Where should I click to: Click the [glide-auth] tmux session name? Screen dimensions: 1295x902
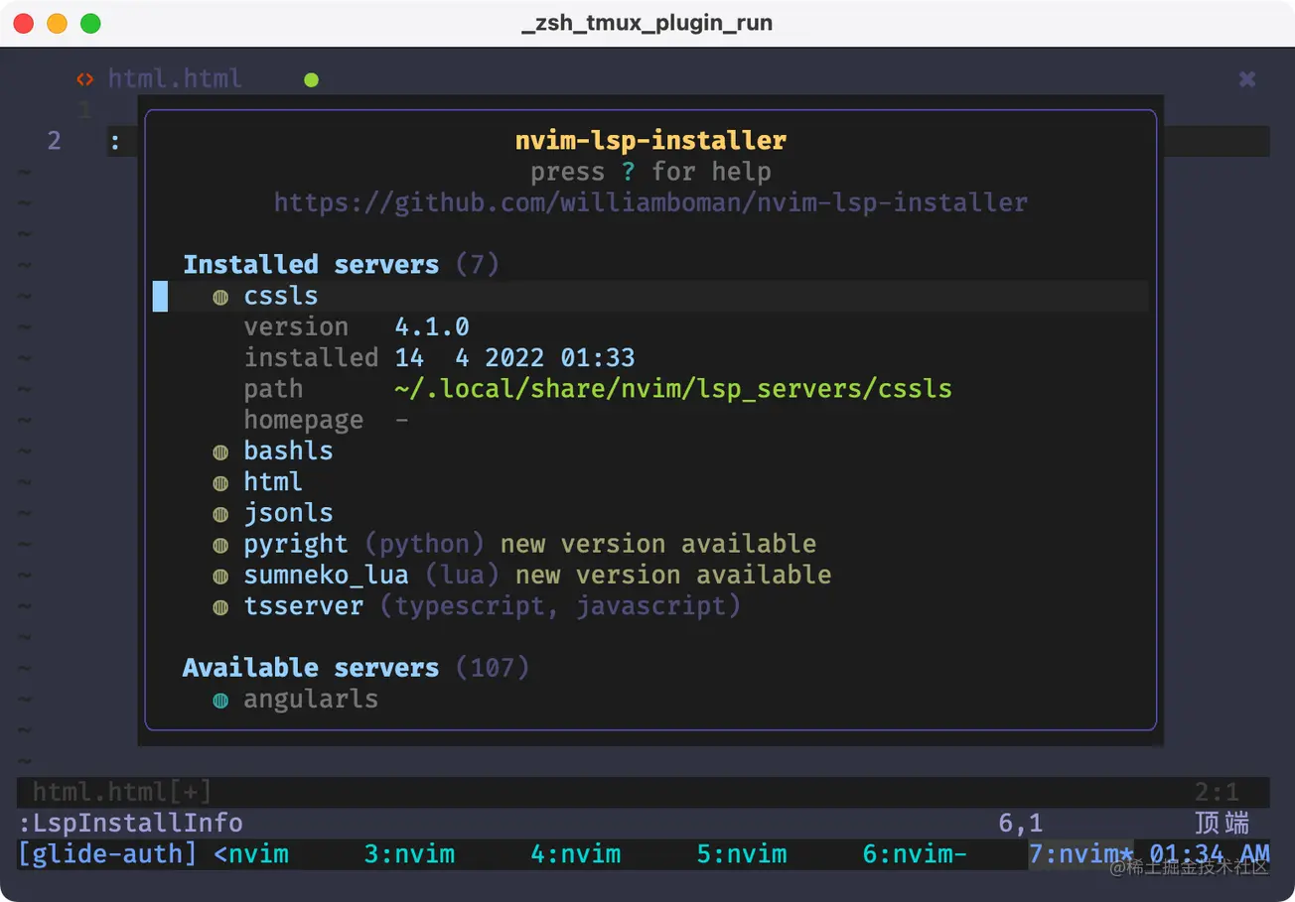coord(107,853)
